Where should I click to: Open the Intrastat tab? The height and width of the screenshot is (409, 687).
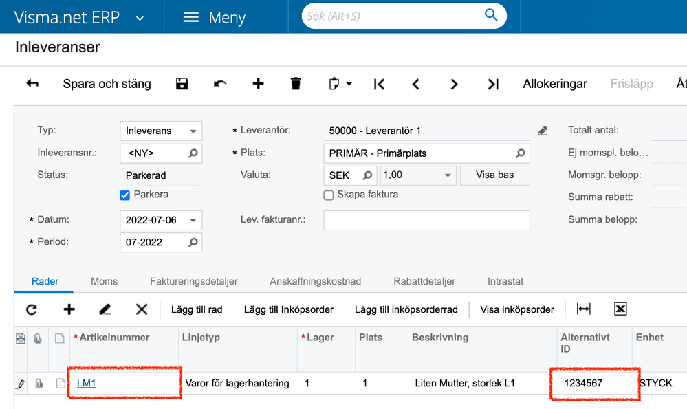(505, 281)
